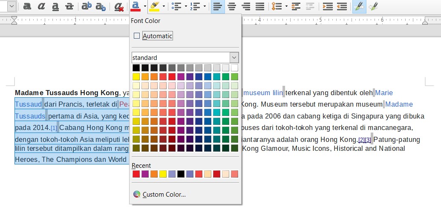Toggle the Ordered numbered list icon
This screenshot has height=209, width=441.
[x=195, y=6]
